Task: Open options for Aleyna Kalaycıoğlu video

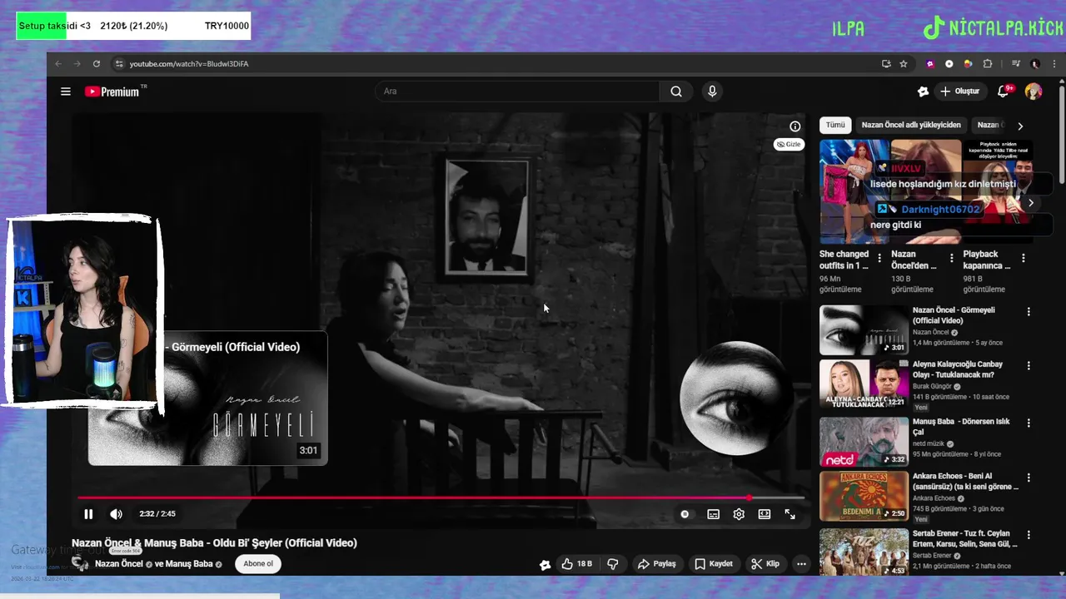Action: (1029, 366)
